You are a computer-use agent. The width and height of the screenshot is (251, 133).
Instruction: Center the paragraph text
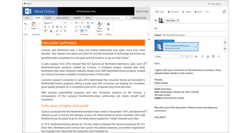pyautogui.click(x=80, y=27)
